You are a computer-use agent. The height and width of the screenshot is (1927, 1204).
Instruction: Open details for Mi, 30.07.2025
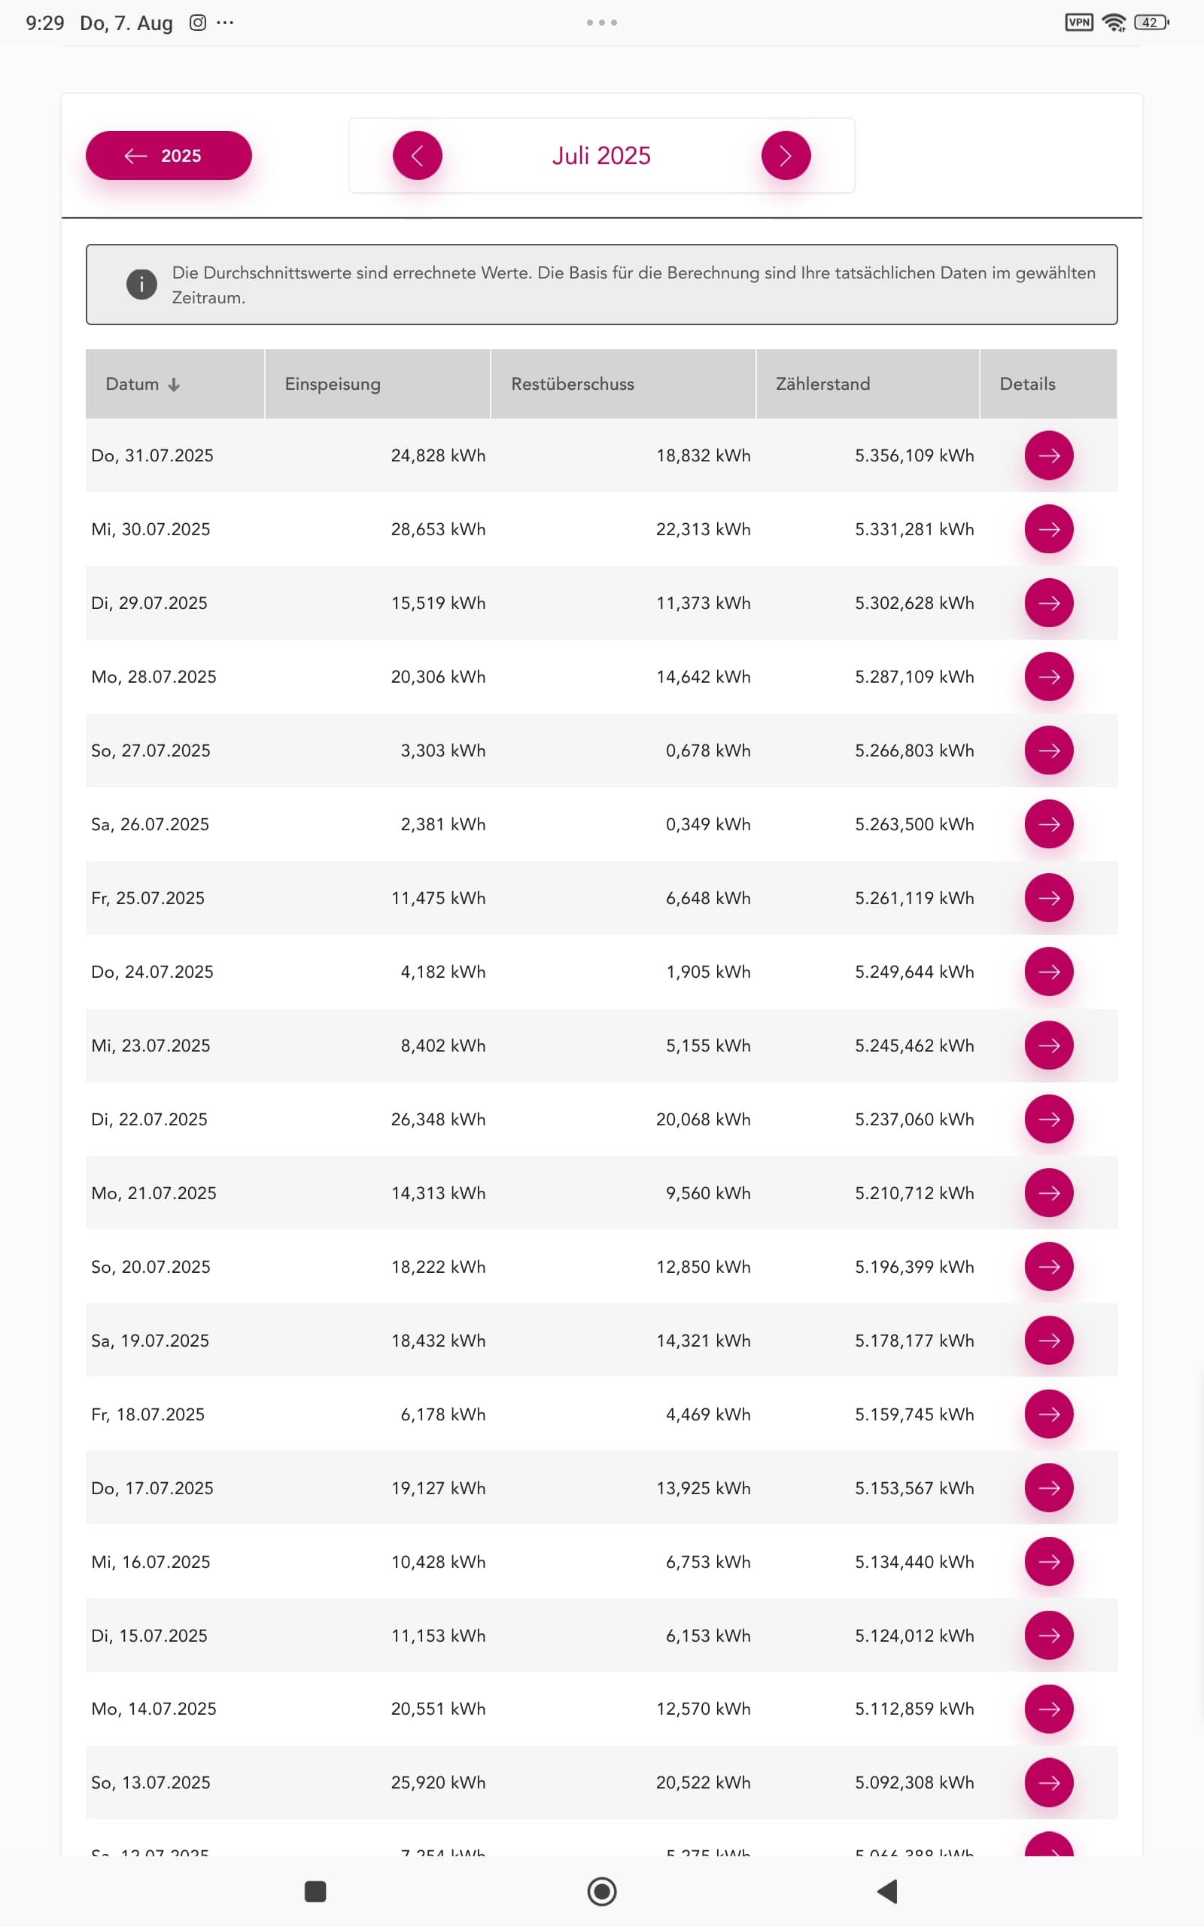(1048, 529)
